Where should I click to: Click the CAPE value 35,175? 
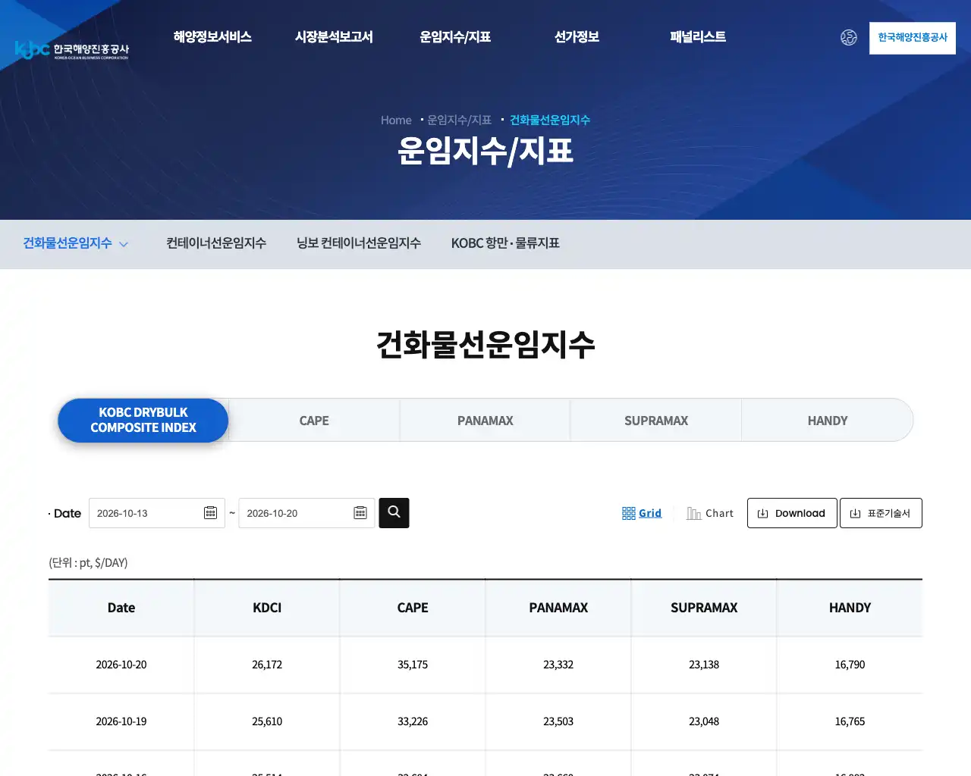coord(413,665)
